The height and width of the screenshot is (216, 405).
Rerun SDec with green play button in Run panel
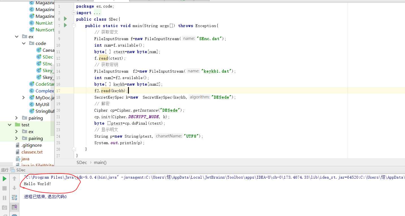[5, 179]
